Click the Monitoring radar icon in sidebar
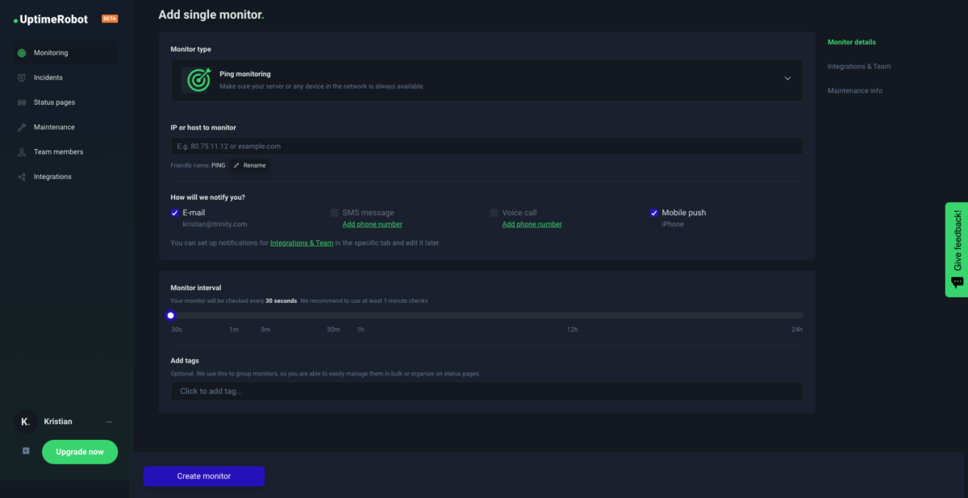This screenshot has width=968, height=498. coord(22,53)
